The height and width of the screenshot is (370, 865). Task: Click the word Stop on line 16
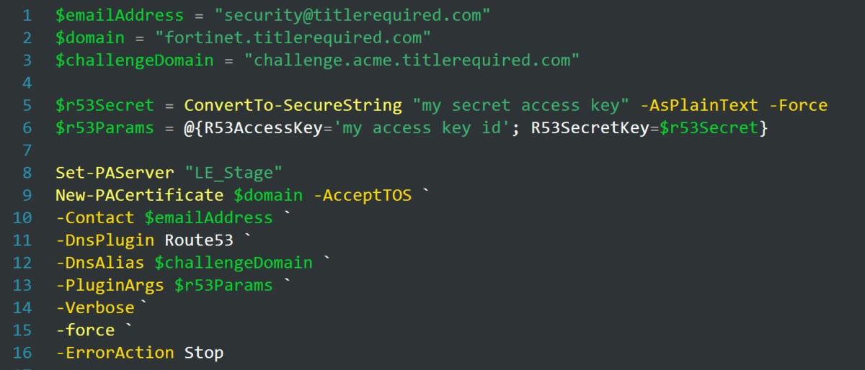(204, 353)
